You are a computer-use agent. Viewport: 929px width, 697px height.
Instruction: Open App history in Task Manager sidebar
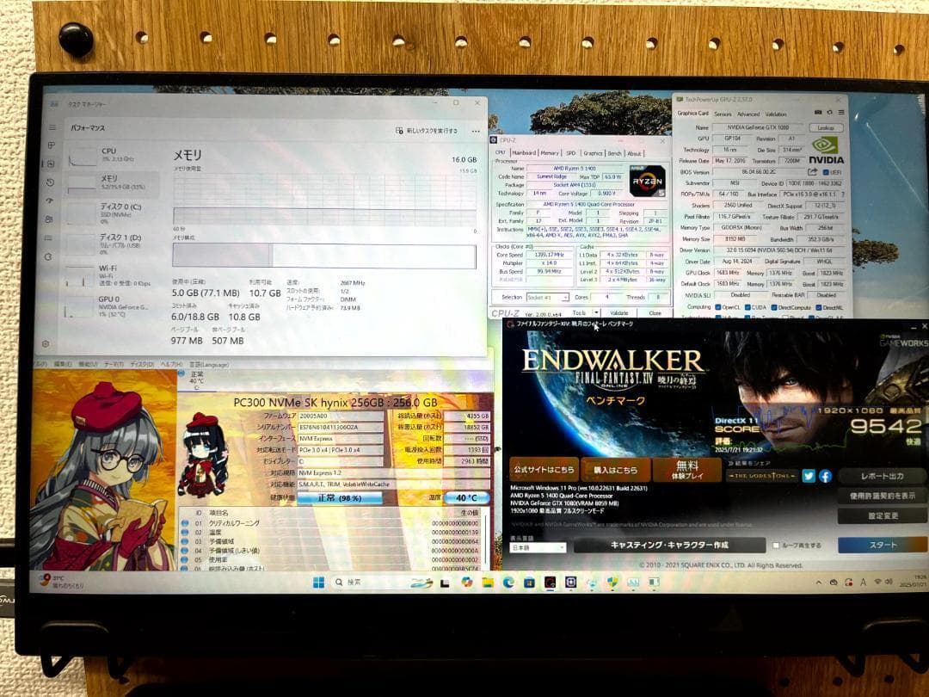(x=50, y=182)
